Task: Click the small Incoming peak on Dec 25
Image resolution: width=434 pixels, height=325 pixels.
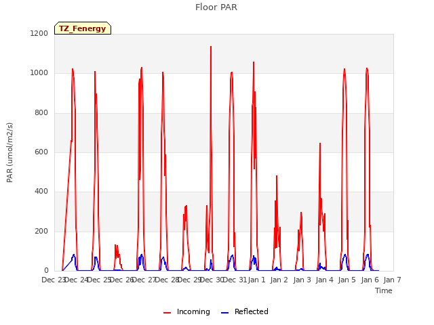Action: click(115, 245)
